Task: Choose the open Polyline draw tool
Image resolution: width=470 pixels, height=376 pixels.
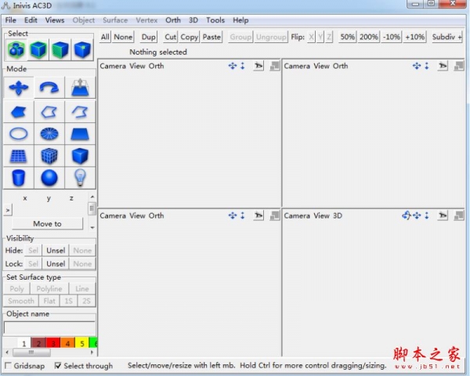Action: (80, 112)
